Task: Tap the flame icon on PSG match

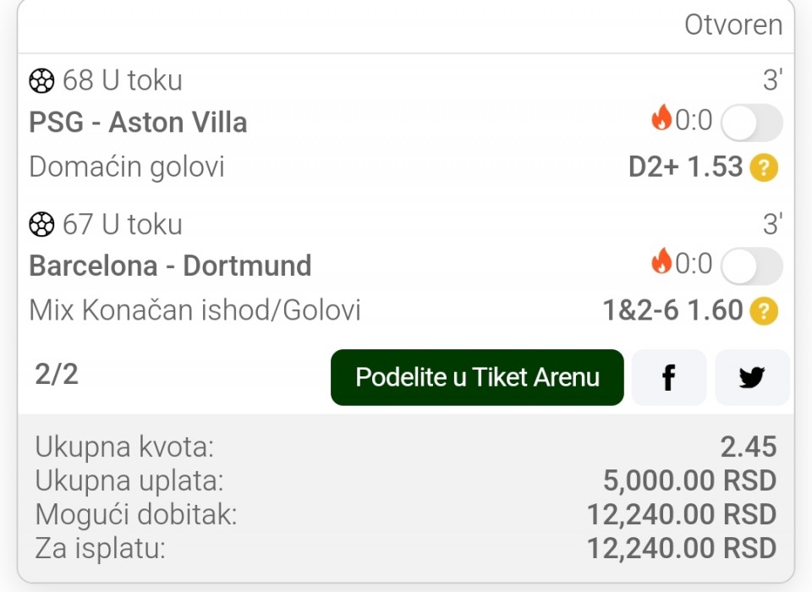Action: pos(661,118)
